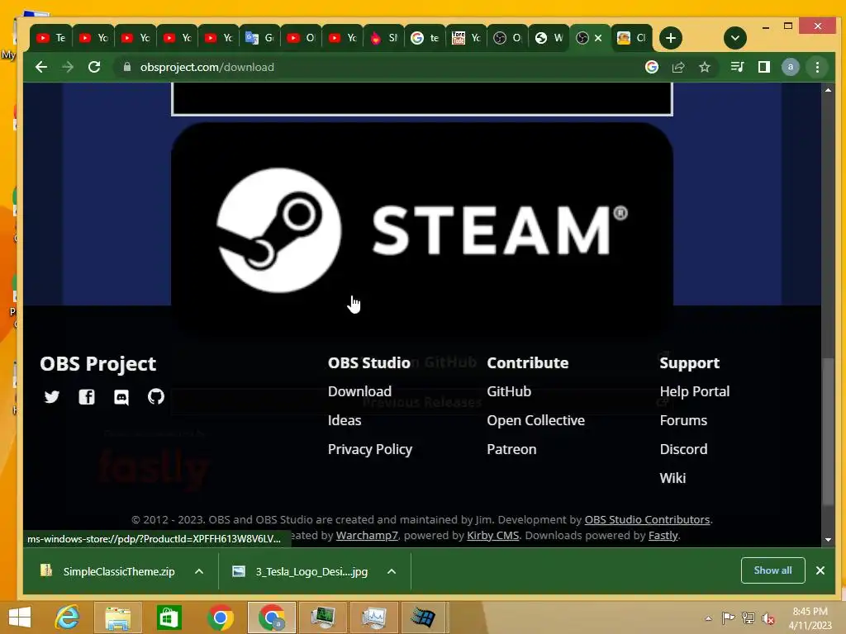The height and width of the screenshot is (634, 846).
Task: Open the Forums link
Action: coord(683,420)
